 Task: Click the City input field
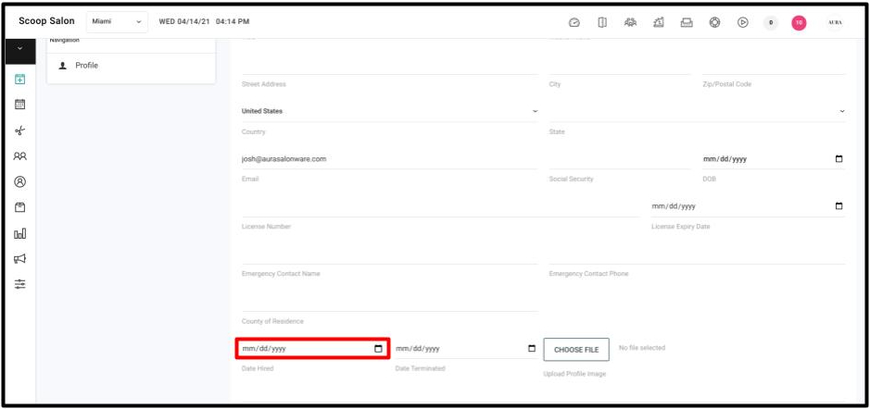(620, 64)
